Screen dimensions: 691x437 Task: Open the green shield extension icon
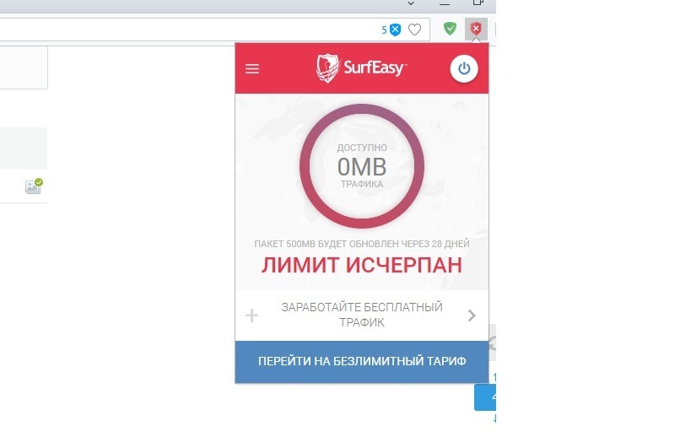click(x=450, y=29)
